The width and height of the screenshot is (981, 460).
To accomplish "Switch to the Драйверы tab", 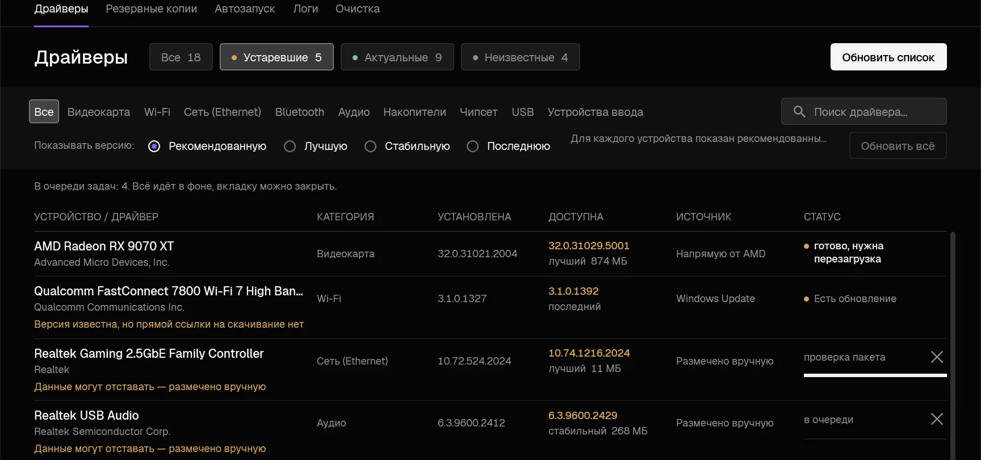I will (x=61, y=9).
